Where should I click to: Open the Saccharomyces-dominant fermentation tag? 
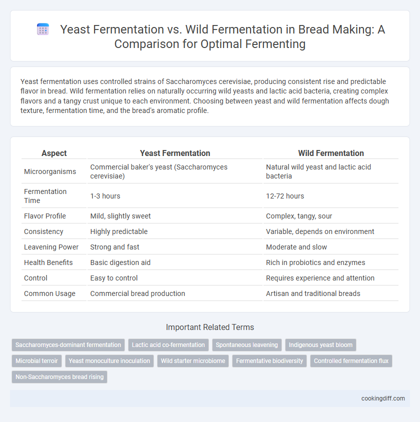tap(68, 345)
